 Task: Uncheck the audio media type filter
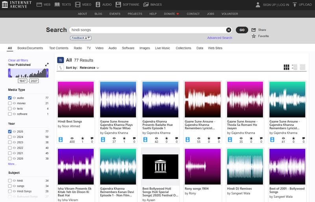[x=9, y=98]
